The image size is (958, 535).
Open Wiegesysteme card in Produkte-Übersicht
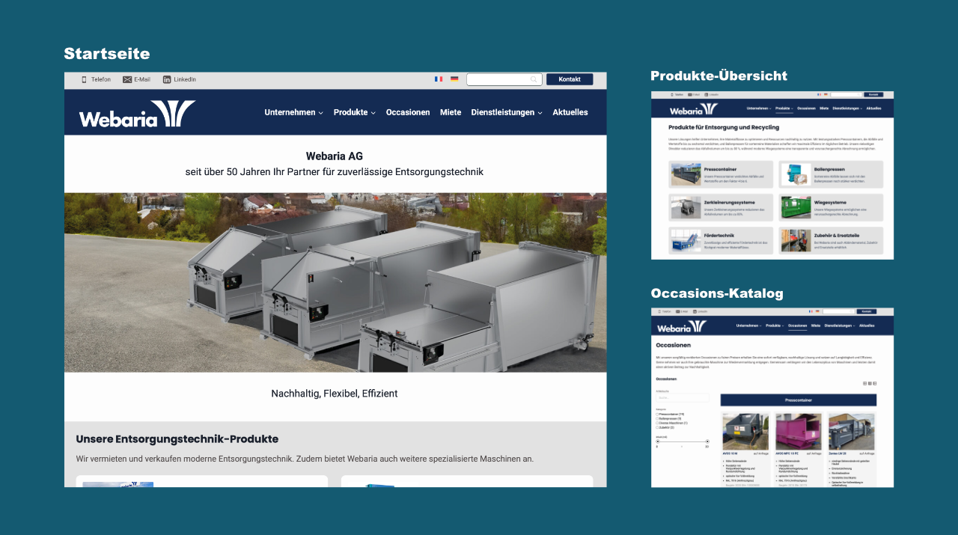[x=831, y=207]
